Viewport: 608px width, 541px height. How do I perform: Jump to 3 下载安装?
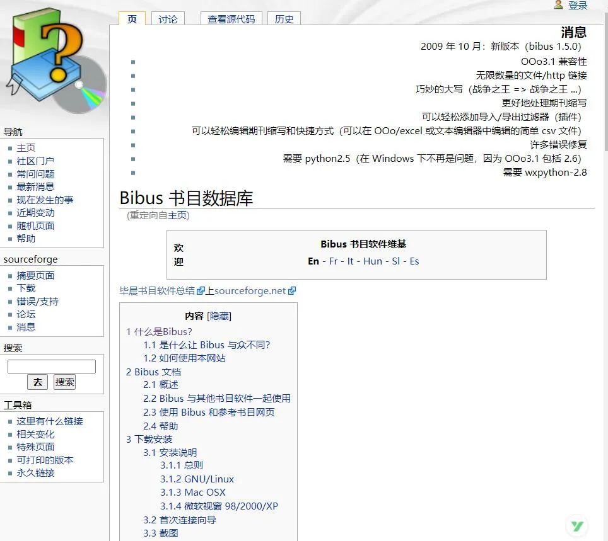point(149,440)
